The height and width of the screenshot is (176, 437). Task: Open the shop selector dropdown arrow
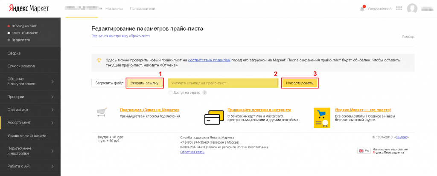tap(101, 9)
